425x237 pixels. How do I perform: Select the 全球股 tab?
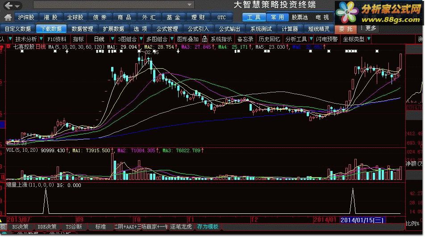pos(75,17)
